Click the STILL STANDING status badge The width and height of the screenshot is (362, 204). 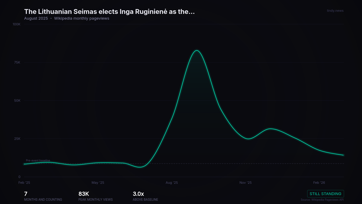(325, 194)
